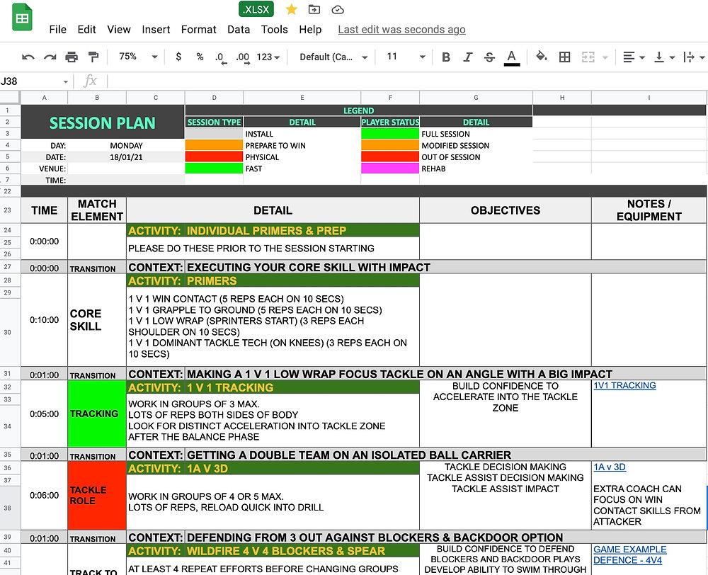
Task: Open the 123 more formats dropdown
Action: click(x=268, y=57)
